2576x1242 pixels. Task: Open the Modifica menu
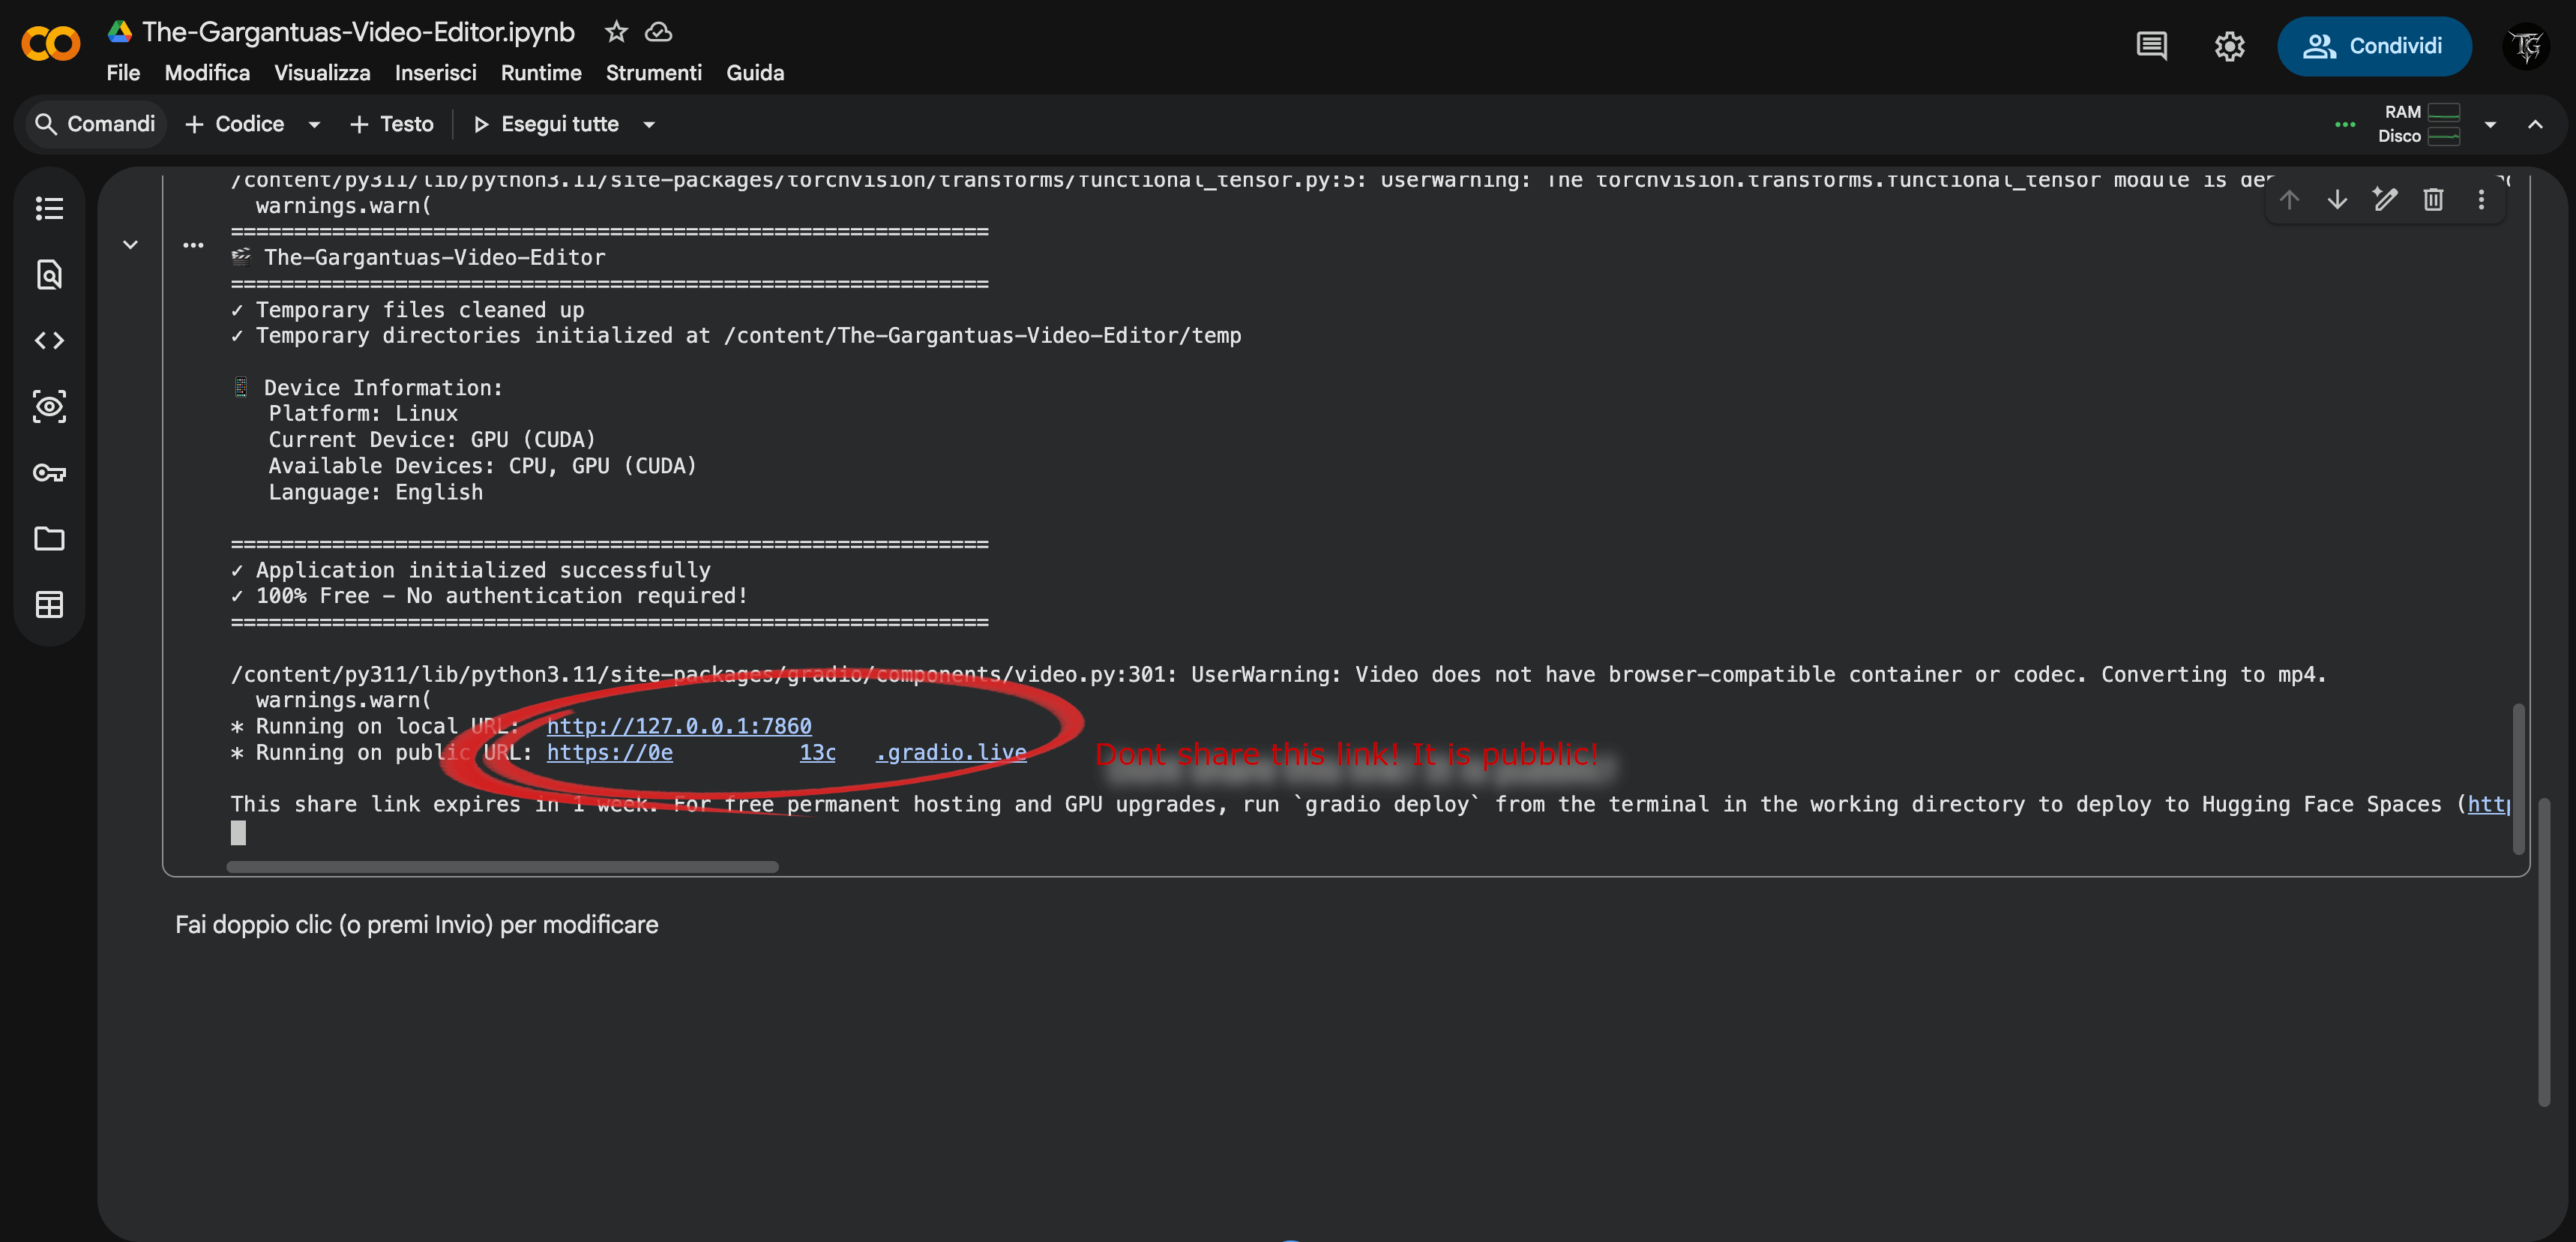click(207, 73)
